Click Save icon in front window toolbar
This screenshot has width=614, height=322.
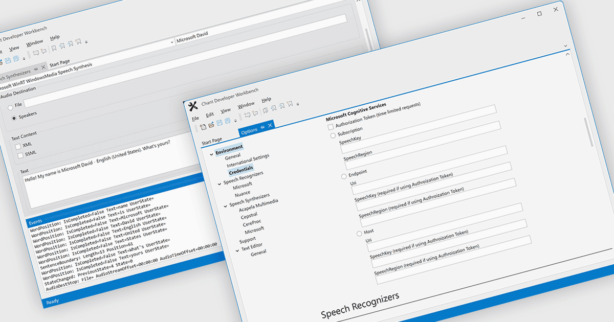point(220,123)
